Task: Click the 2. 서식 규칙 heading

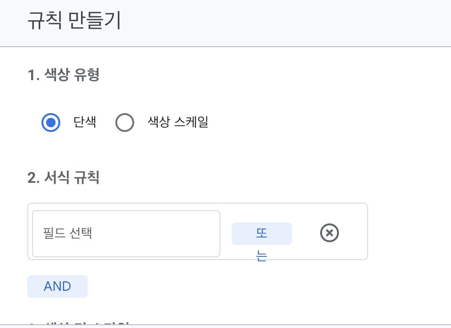Action: pos(64,178)
